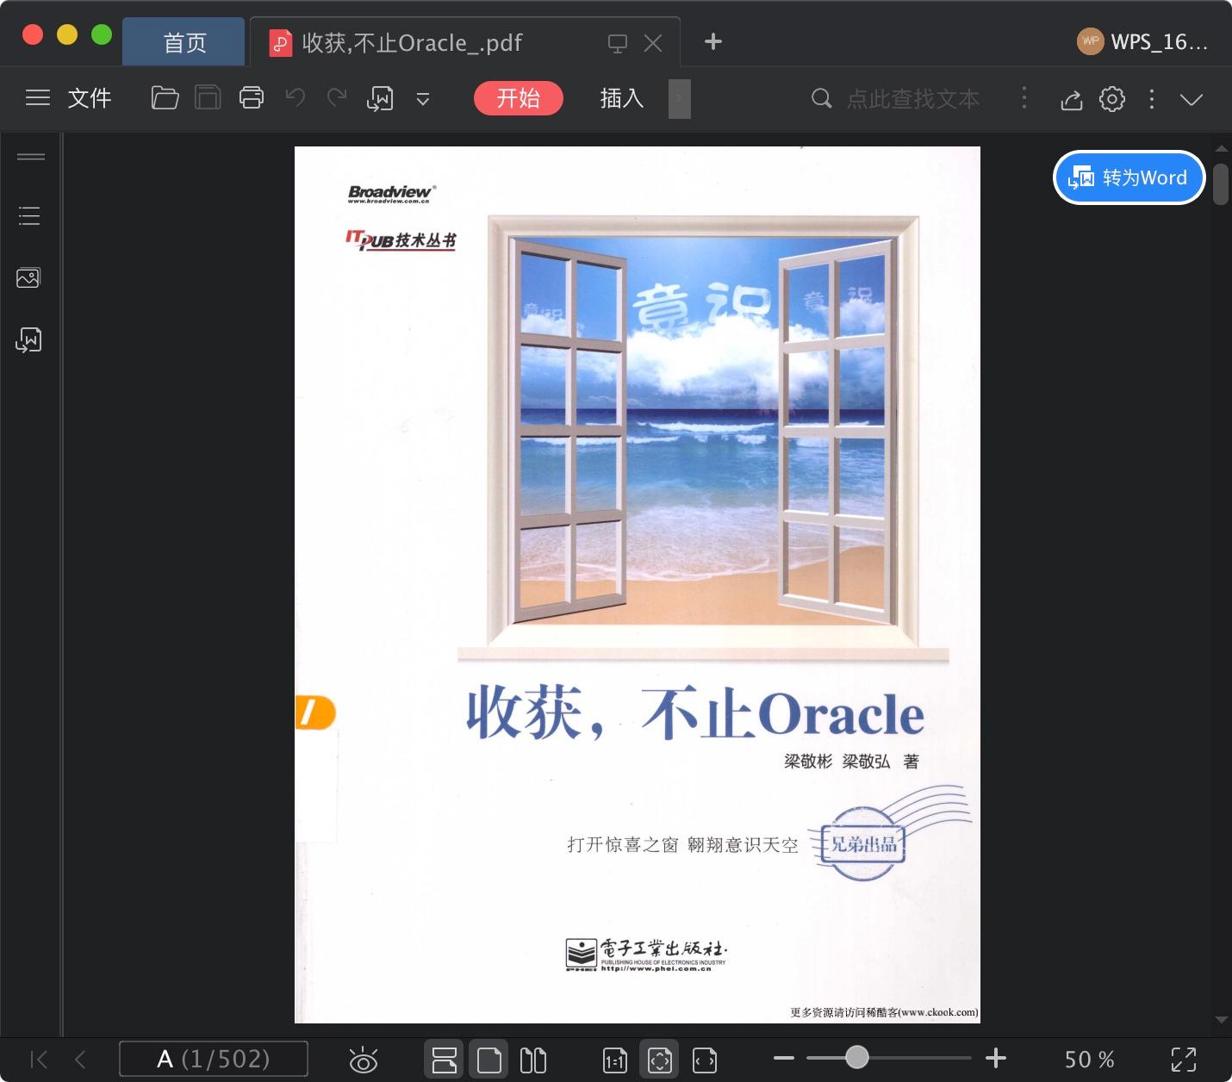Screen dimensions: 1232x1082
Task: Open the hamburger file menu icon
Action: tap(38, 98)
